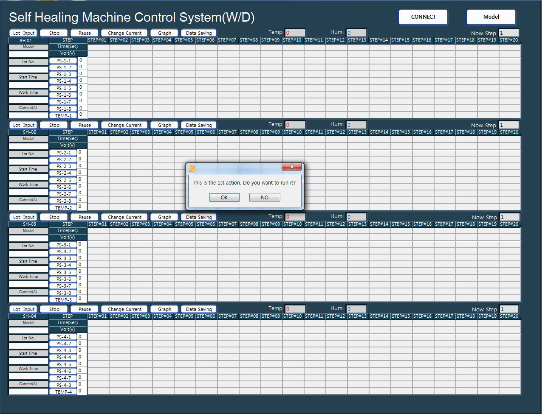
Task: Select the PS-1-1 channel button
Action: point(64,61)
